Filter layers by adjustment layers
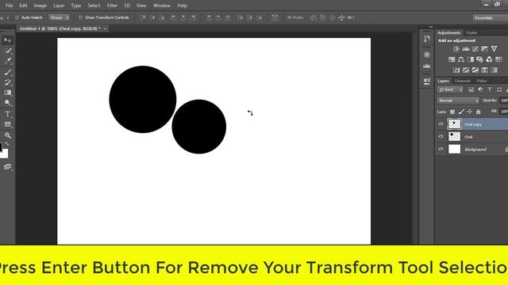 pos(480,89)
